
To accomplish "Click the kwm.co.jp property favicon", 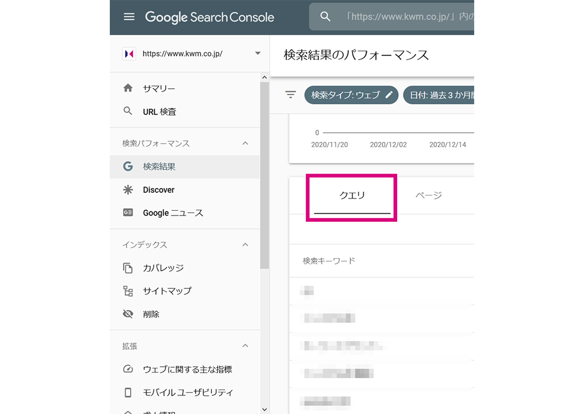I will (129, 54).
